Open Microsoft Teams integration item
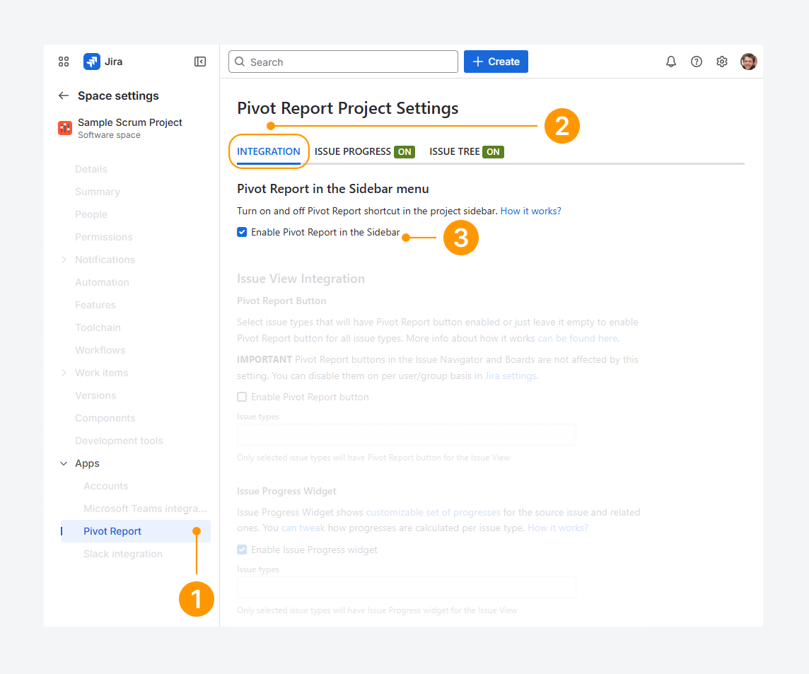 (x=145, y=509)
